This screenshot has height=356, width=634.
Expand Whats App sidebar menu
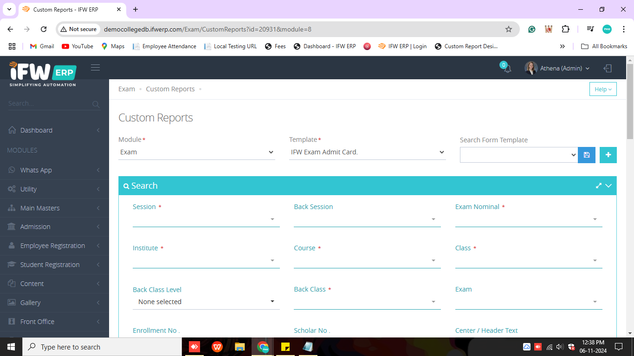[54, 170]
